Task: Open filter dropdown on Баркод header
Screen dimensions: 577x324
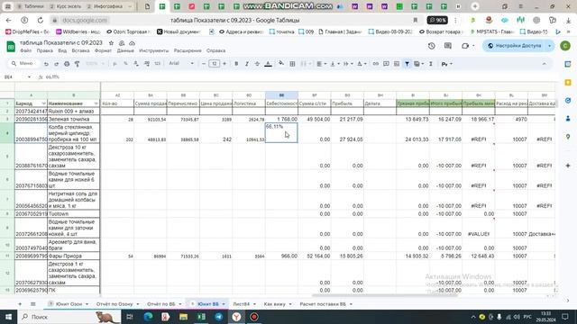Action: pos(43,103)
